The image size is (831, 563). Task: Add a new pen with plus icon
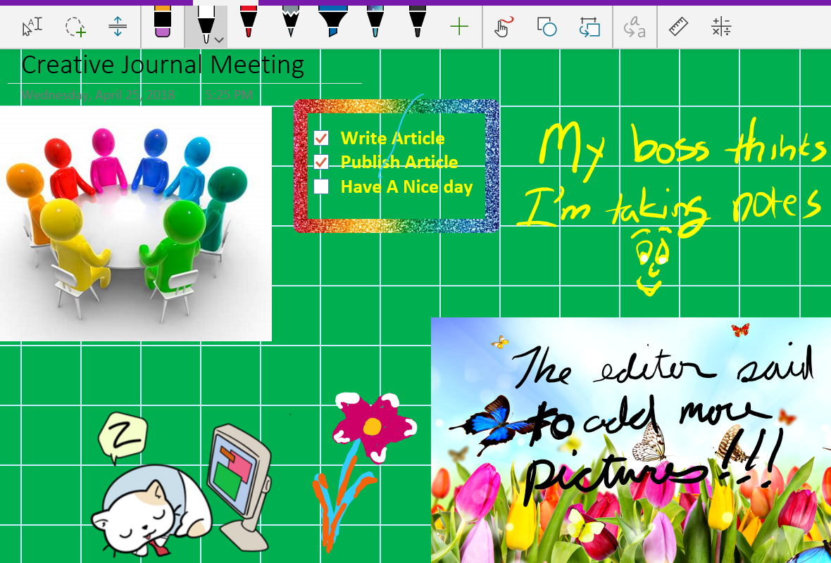pos(458,27)
